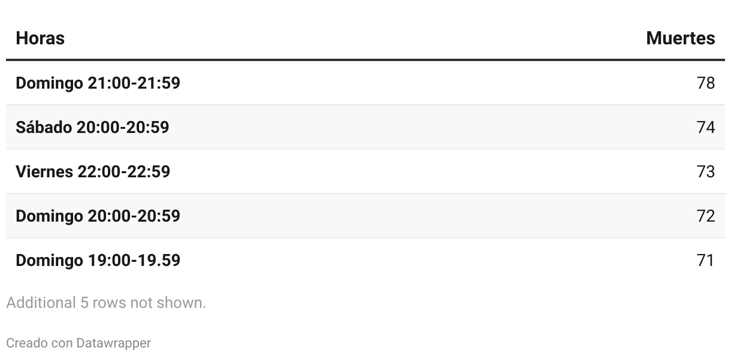Image resolution: width=731 pixels, height=357 pixels.
Task: Click the dark divider line under the header
Action: click(x=365, y=60)
